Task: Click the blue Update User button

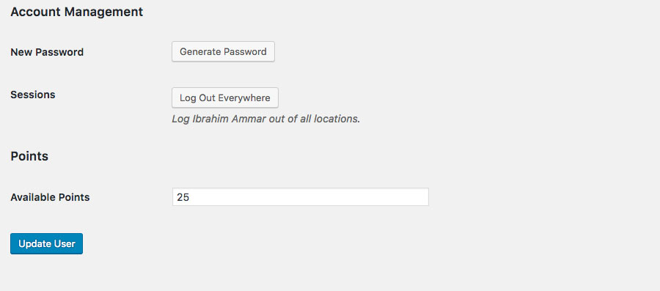Action: (46, 244)
